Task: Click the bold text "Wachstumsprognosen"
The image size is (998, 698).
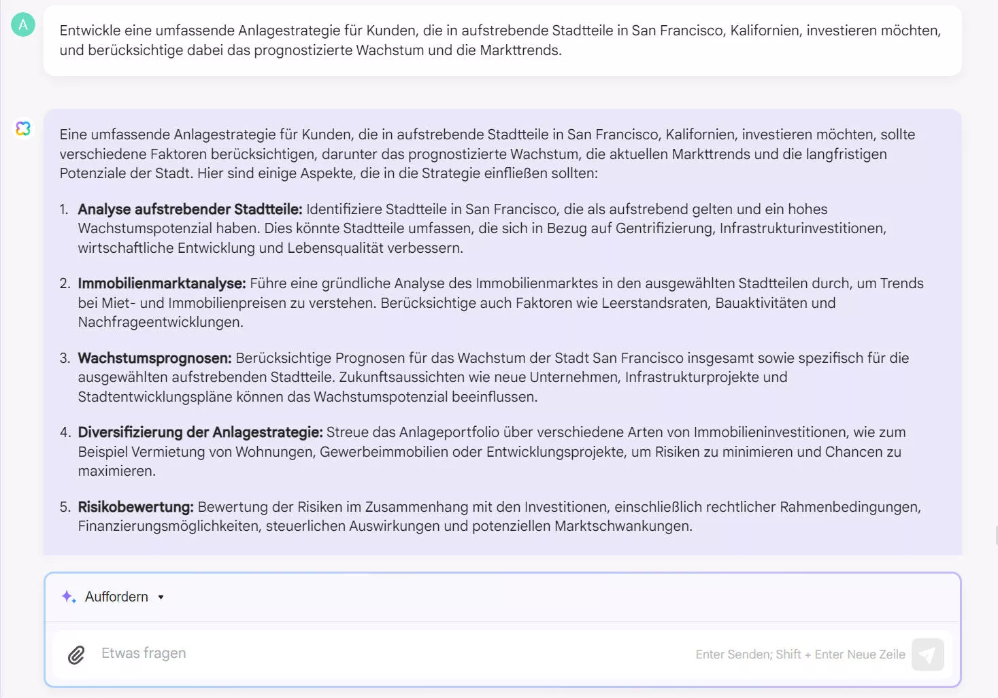Action: coord(154,357)
